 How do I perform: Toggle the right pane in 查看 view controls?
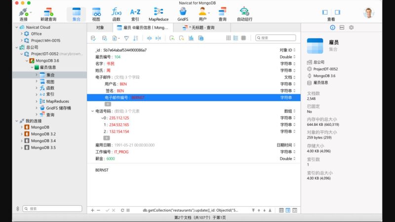click(x=337, y=12)
